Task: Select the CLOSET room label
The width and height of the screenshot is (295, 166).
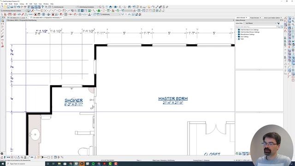Action: pos(212,154)
